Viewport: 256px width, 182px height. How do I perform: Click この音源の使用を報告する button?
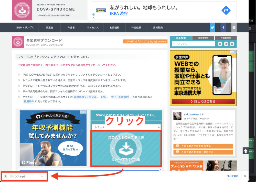click(203, 146)
